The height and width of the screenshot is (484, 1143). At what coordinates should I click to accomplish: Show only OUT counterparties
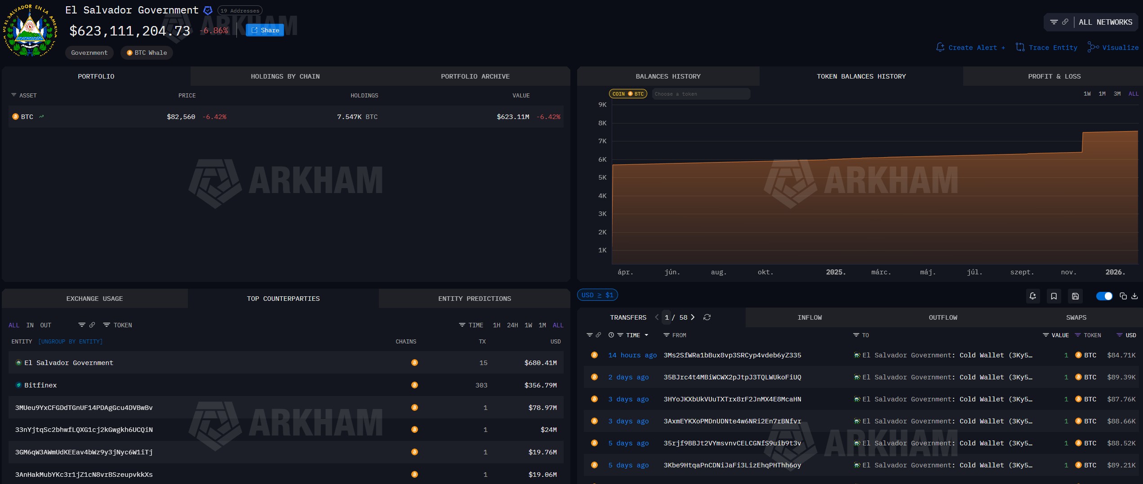[45, 325]
